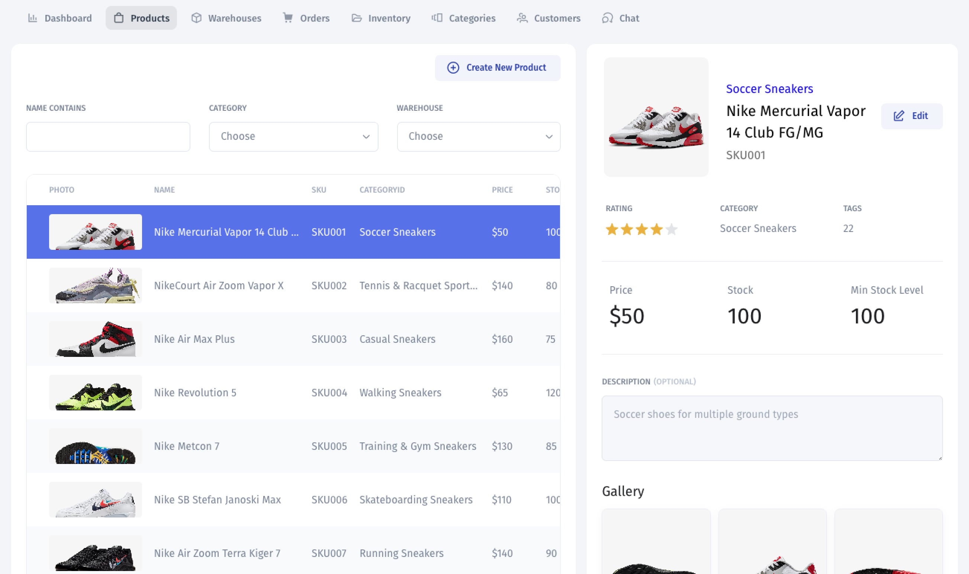
Task: Click the SKU007 cell
Action: (x=329, y=553)
